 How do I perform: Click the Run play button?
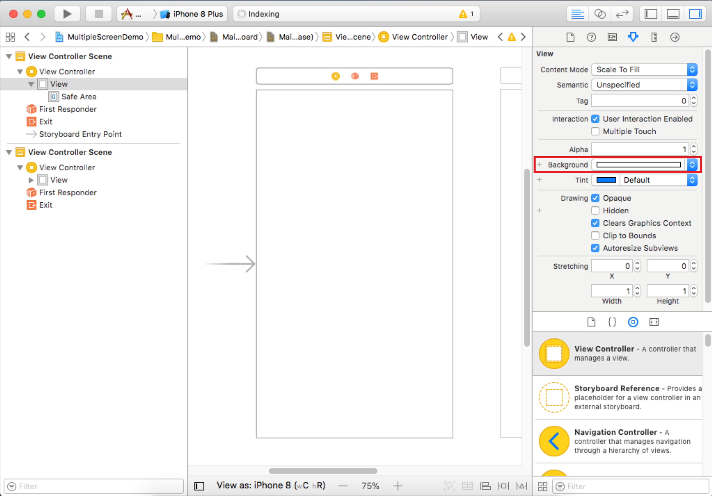[x=67, y=14]
